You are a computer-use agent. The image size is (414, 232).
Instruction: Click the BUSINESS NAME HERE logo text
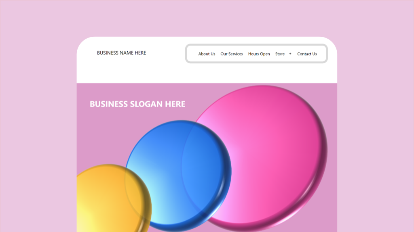121,53
